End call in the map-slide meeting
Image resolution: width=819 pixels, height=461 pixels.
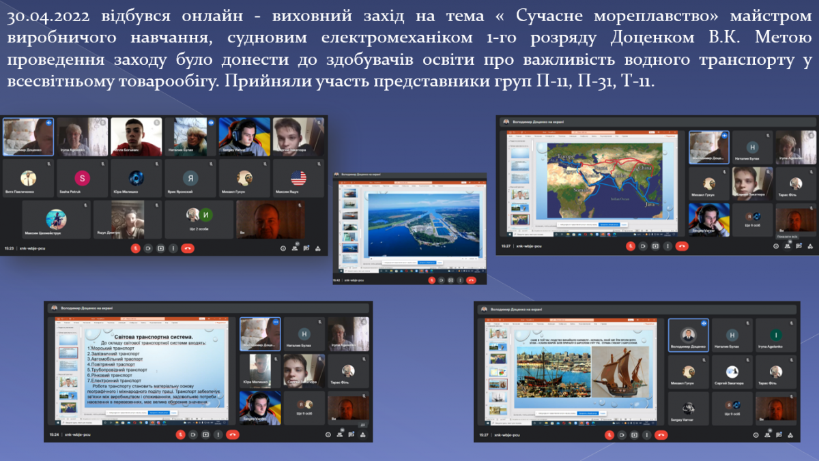[682, 246]
